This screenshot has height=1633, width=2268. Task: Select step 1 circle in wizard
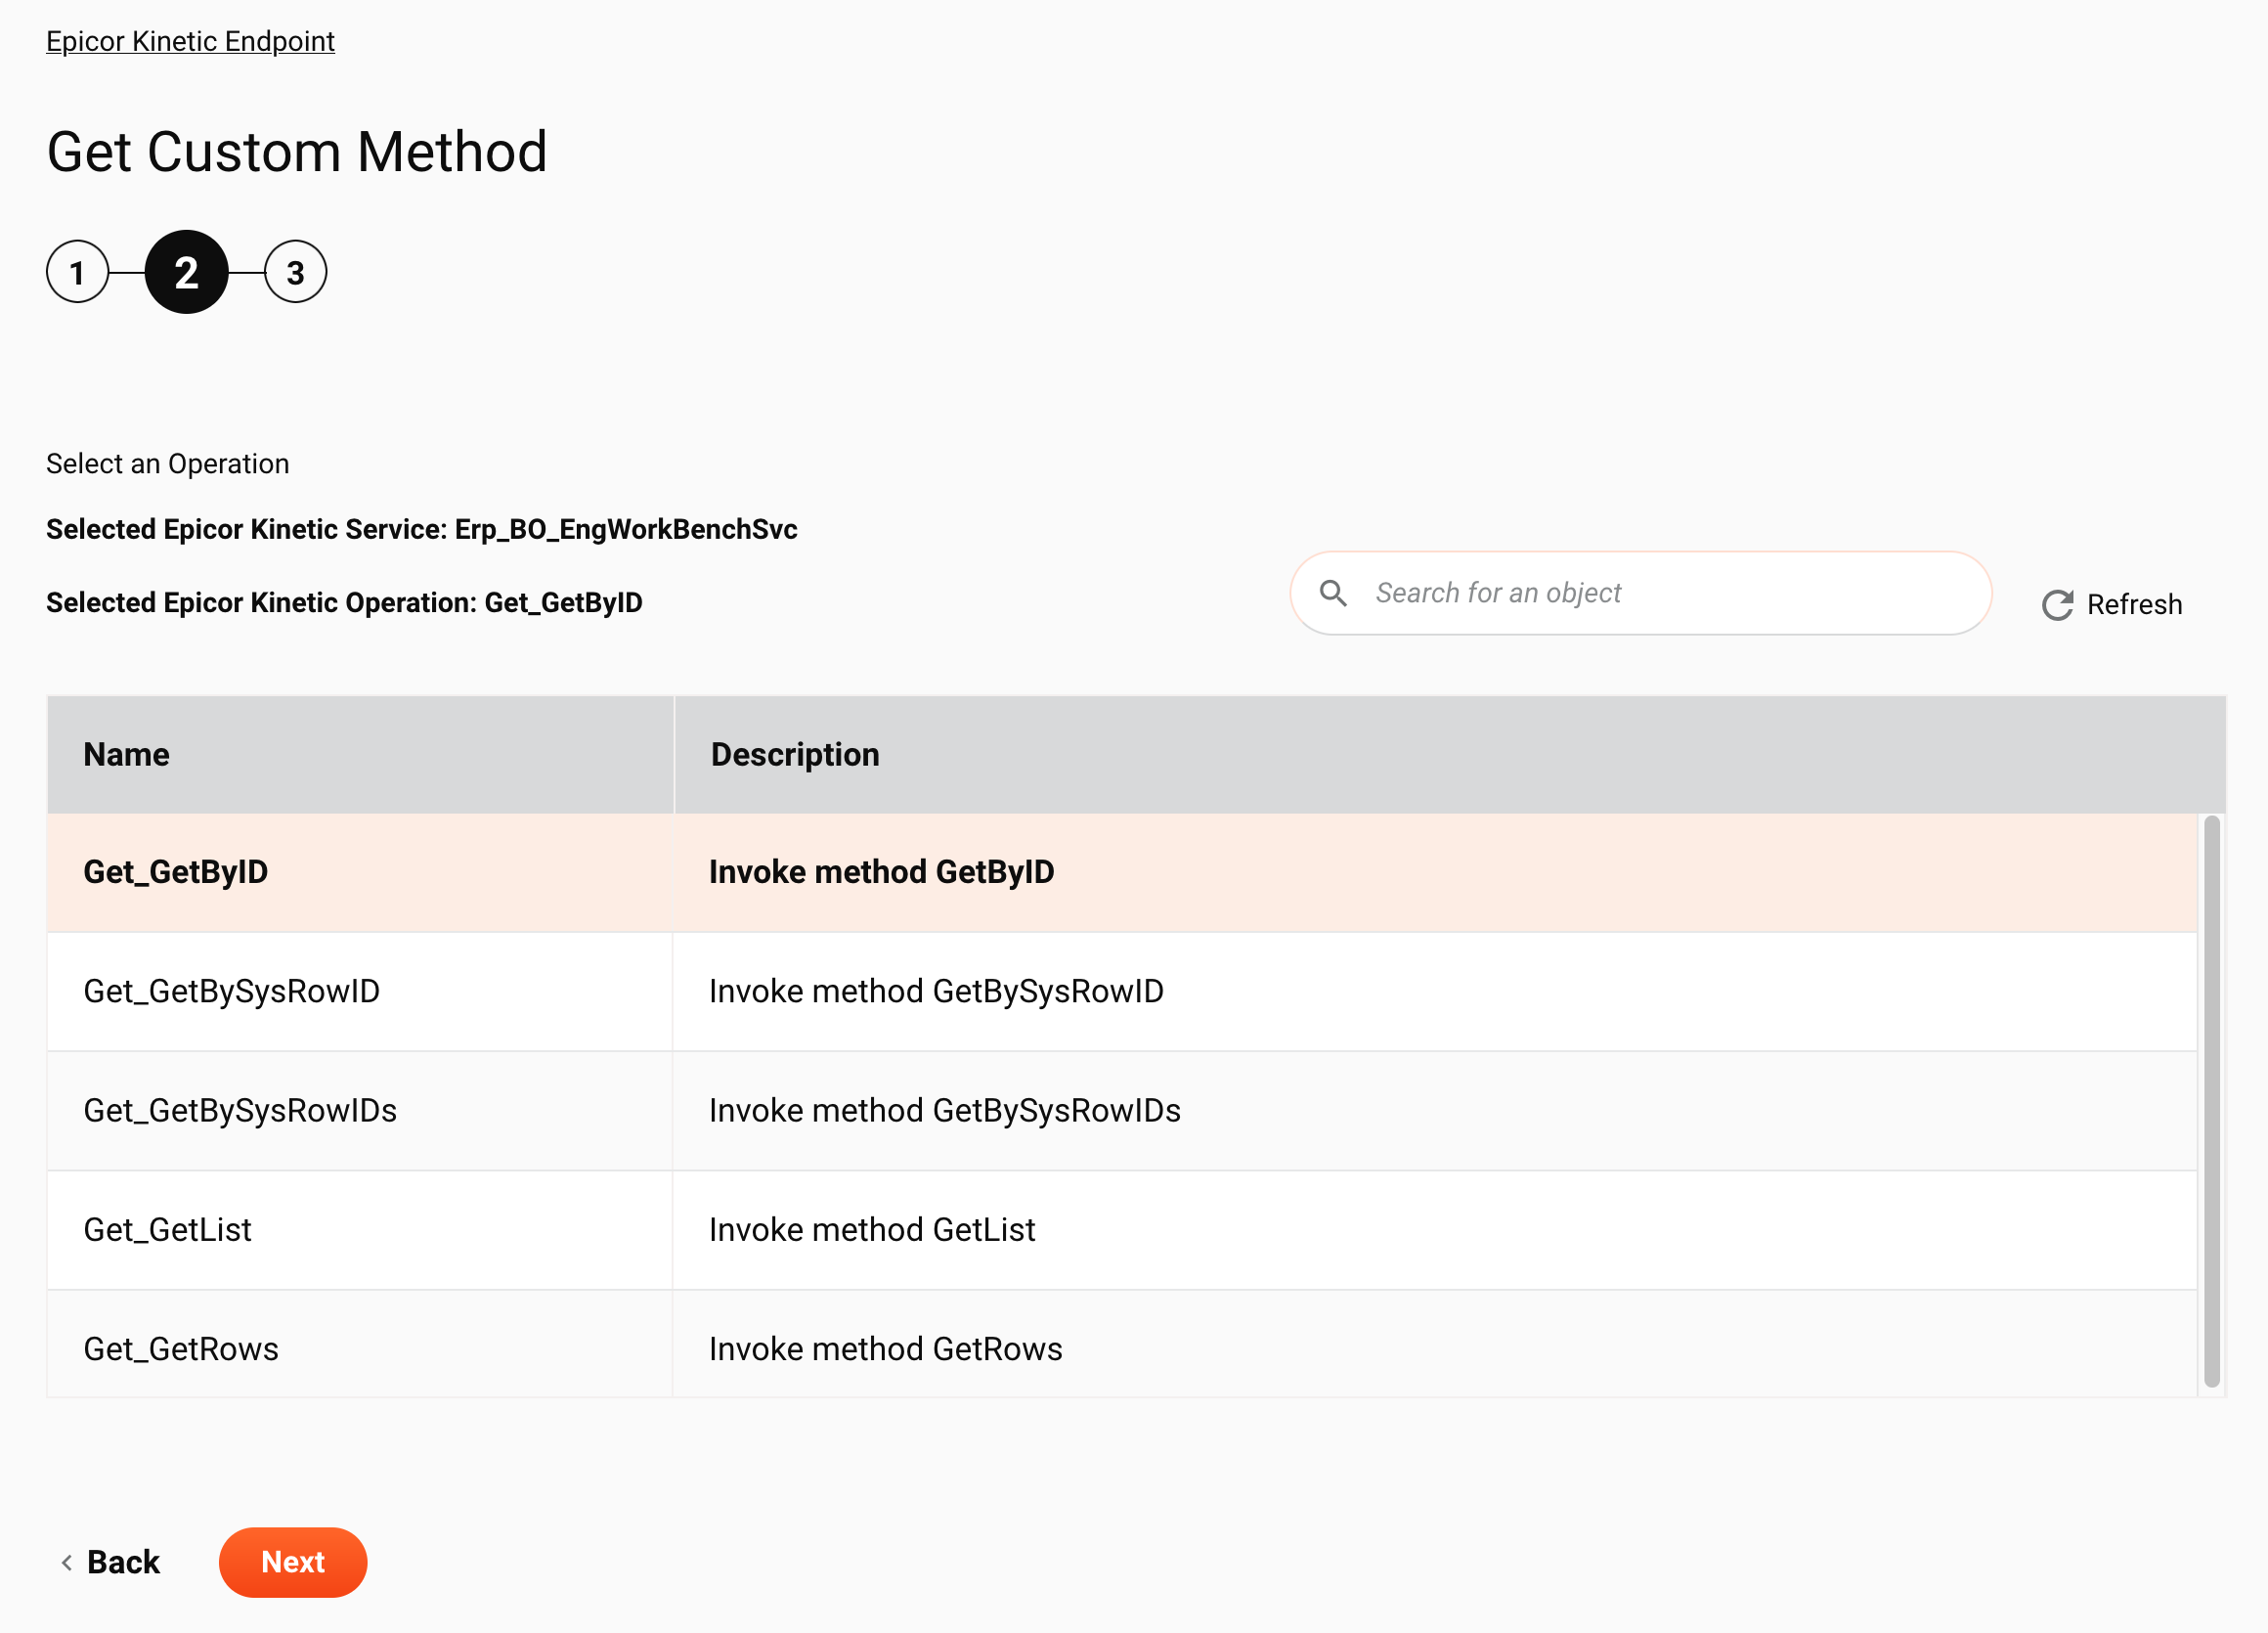[x=79, y=271]
